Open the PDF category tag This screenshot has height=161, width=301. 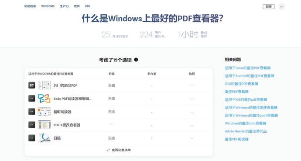pyautogui.click(x=88, y=7)
